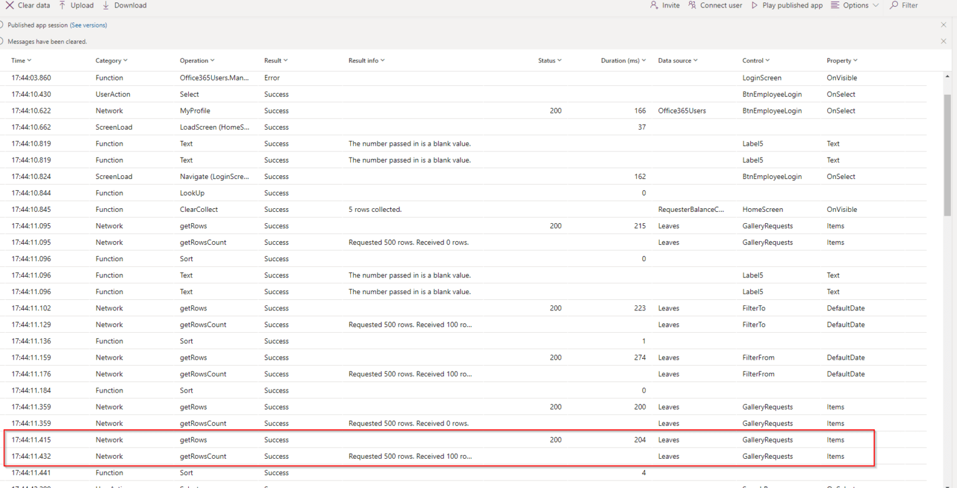957x488 pixels.
Task: Click the Clear data icon
Action: tap(9, 5)
